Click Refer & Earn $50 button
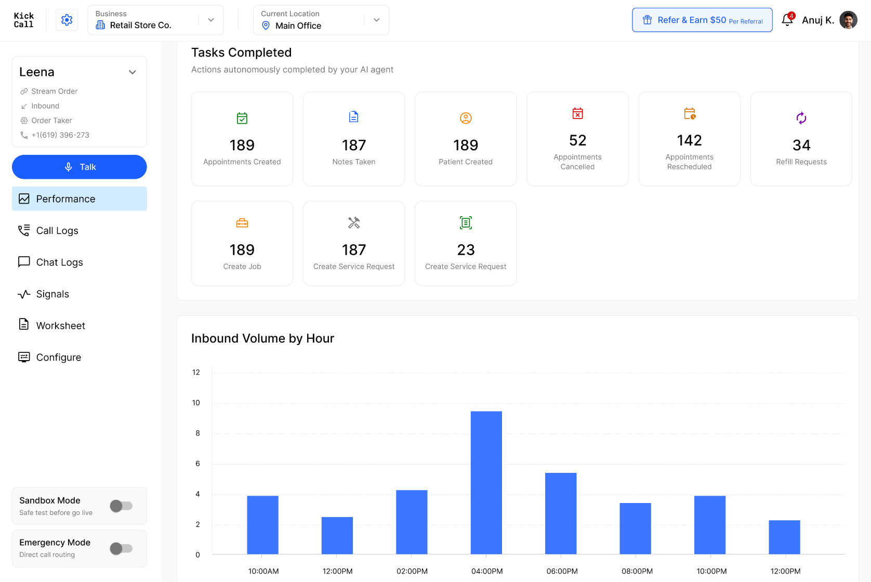The image size is (871, 582). coord(702,20)
